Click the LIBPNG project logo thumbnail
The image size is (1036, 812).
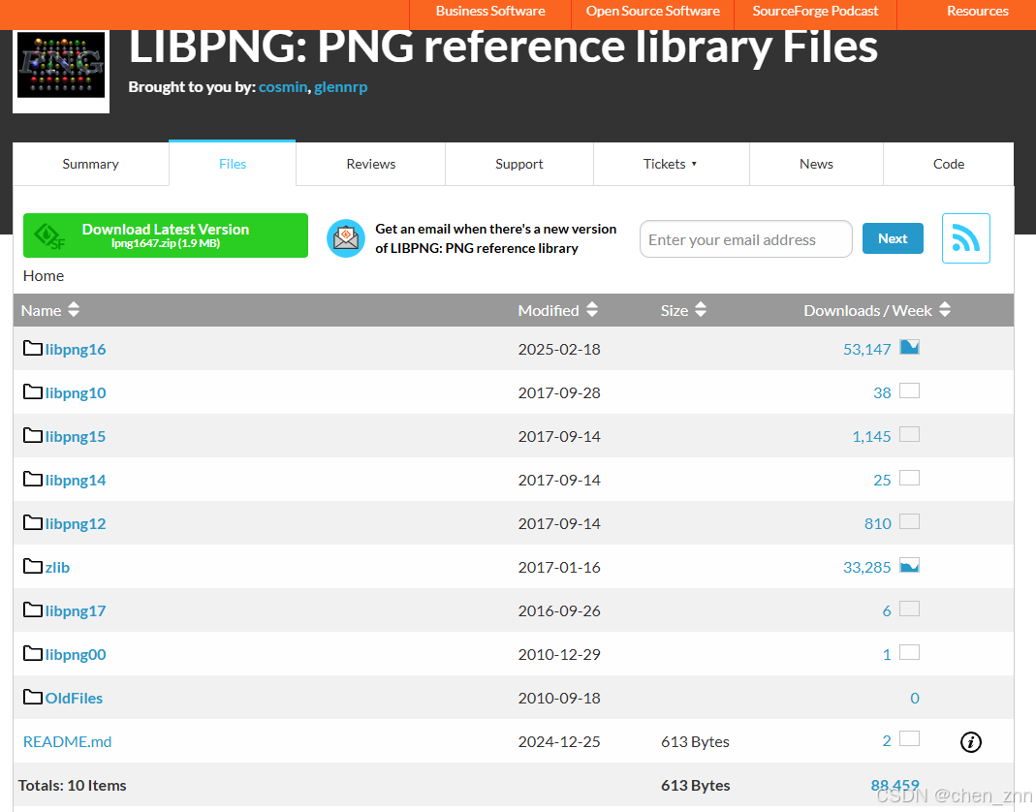(x=60, y=64)
